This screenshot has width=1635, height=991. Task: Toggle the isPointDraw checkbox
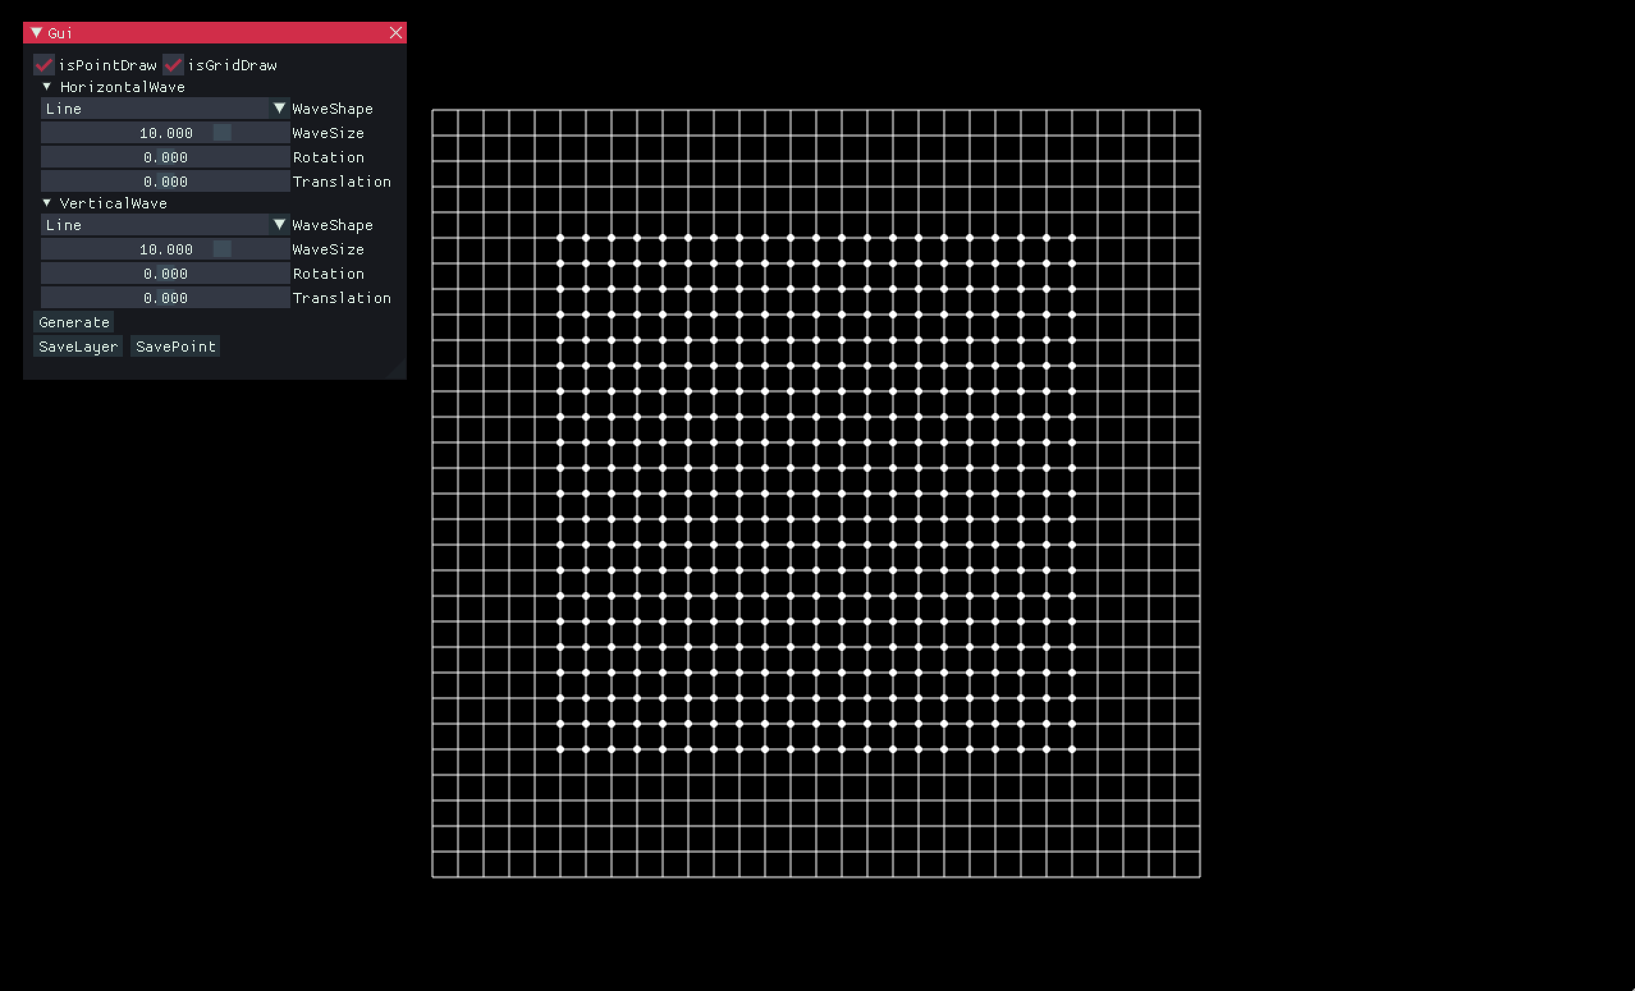pos(43,65)
